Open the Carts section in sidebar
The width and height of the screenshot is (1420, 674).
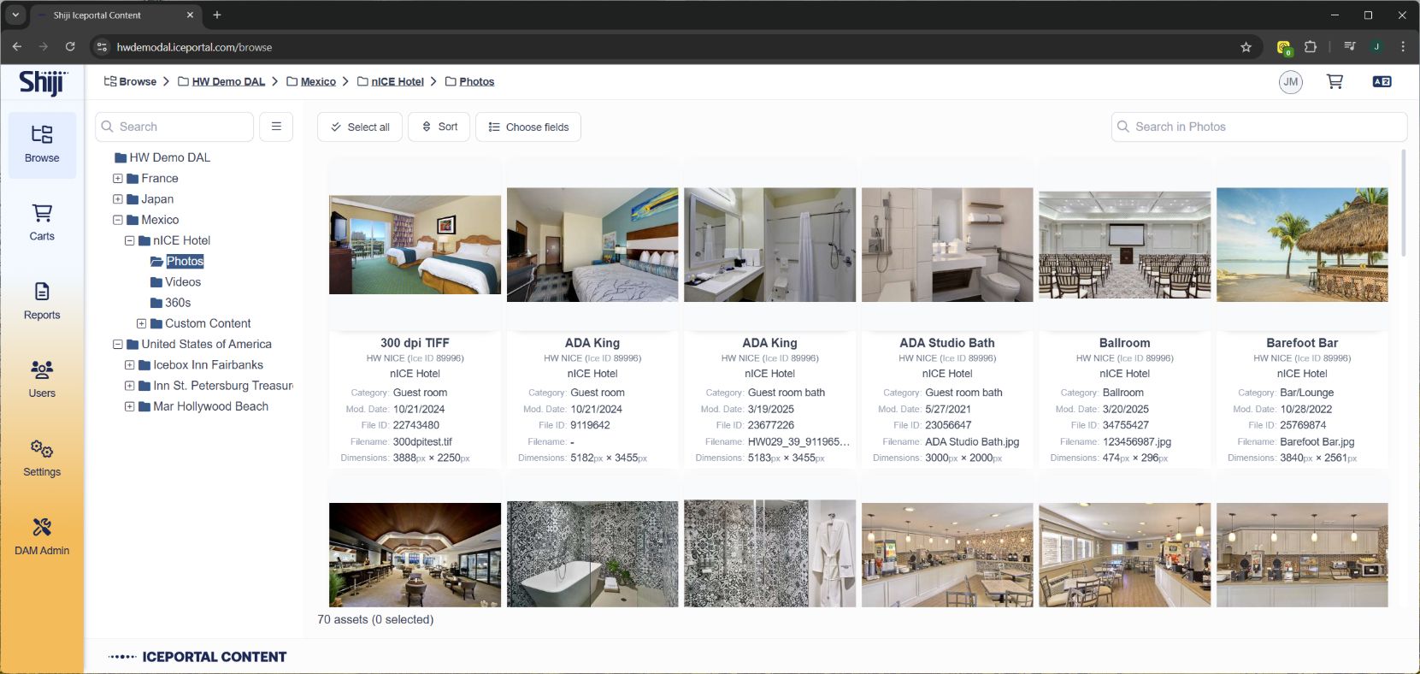coord(42,222)
